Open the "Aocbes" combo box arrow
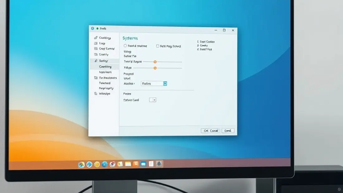The image size is (343, 193). tap(165, 83)
